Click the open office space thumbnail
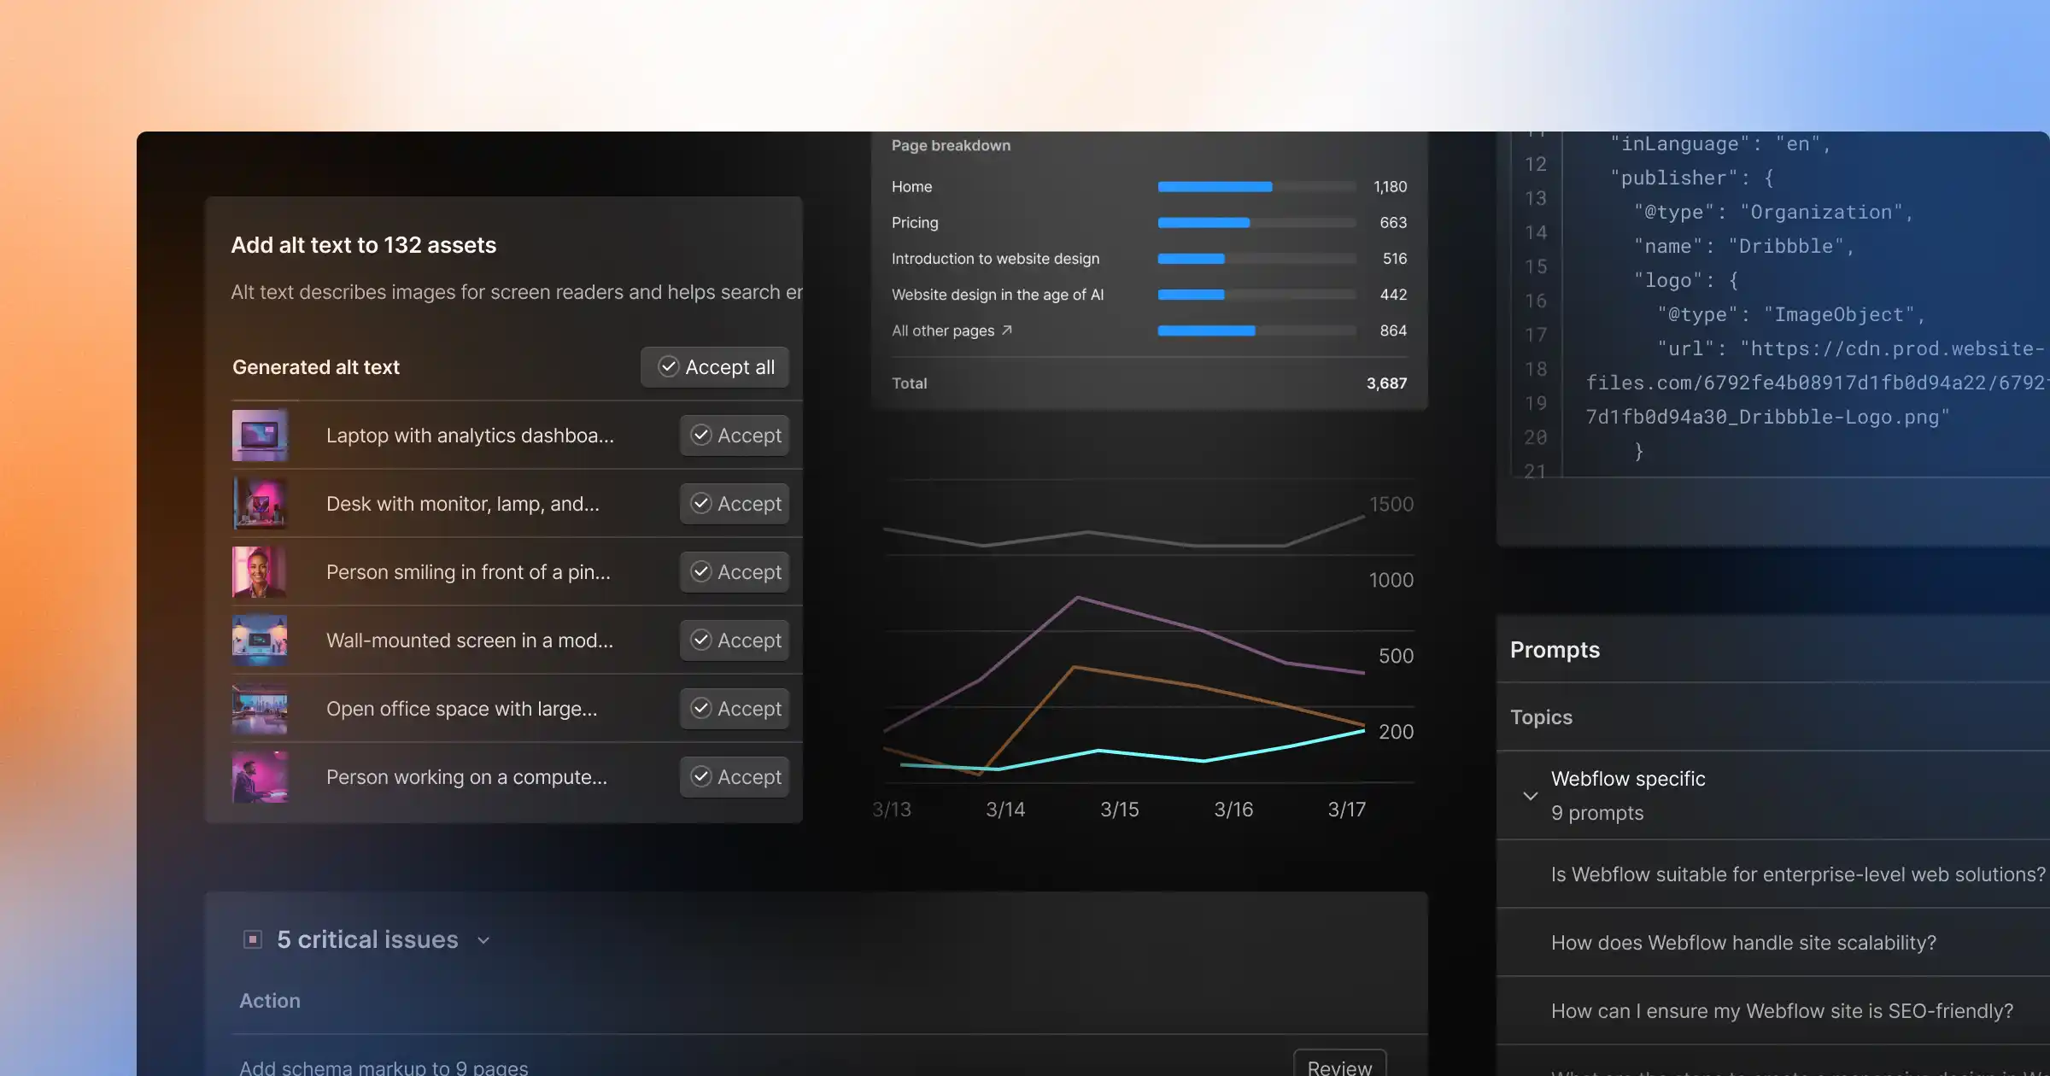The width and height of the screenshot is (2050, 1076). (261, 708)
